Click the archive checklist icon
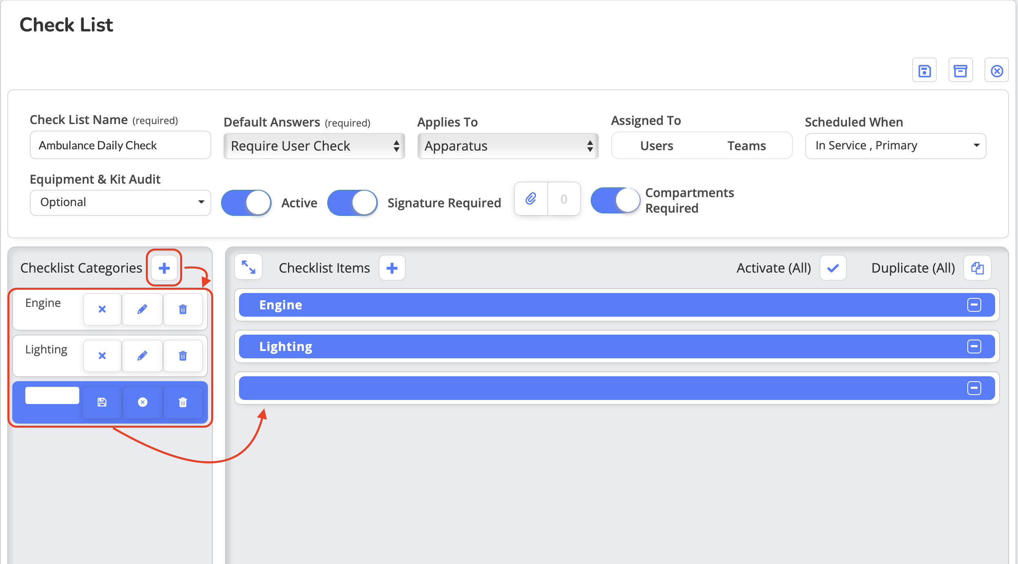The image size is (1018, 564). click(960, 71)
